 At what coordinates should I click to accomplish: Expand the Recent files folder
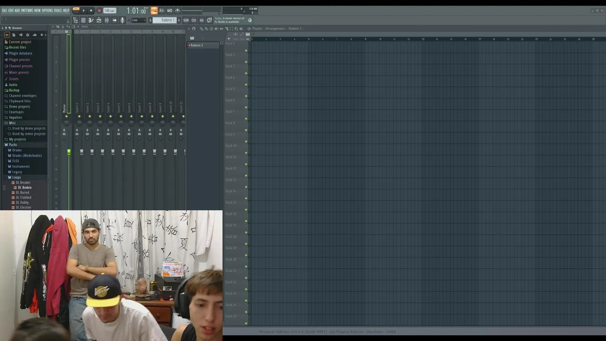tap(18, 47)
